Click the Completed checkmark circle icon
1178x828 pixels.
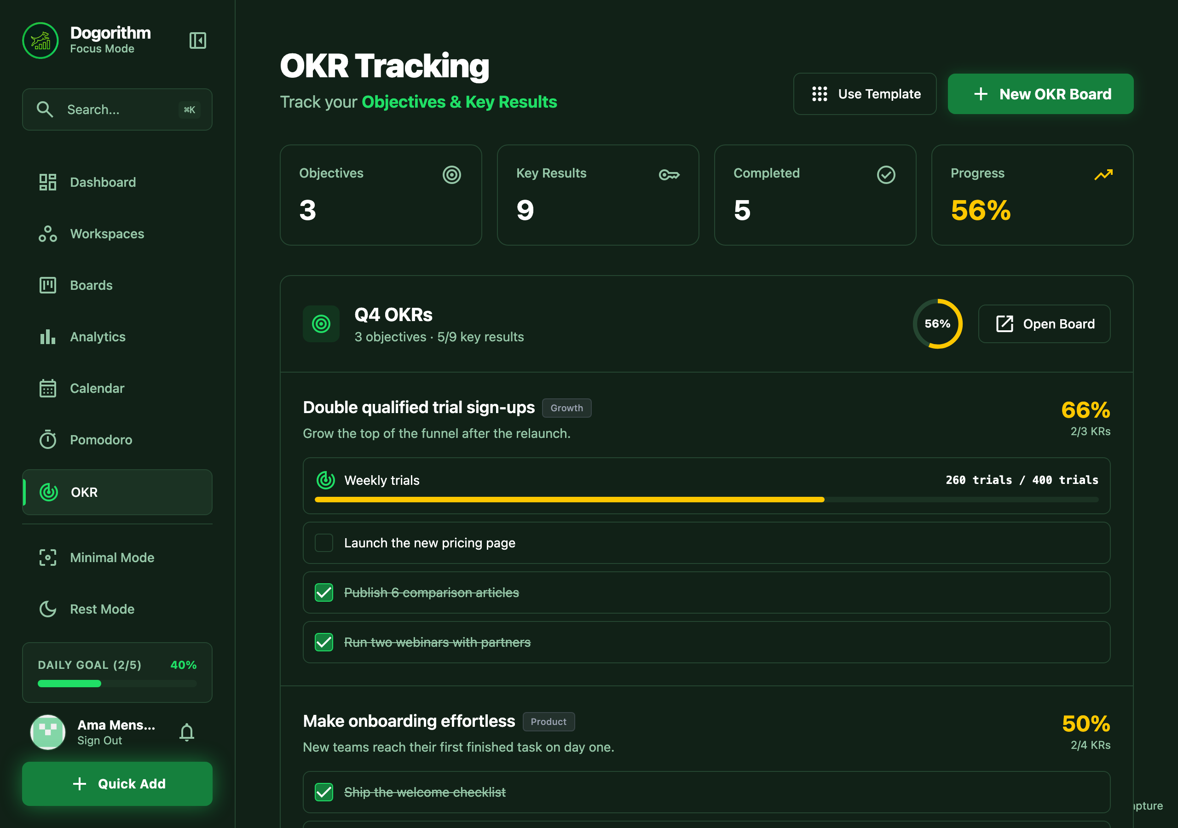coord(886,175)
